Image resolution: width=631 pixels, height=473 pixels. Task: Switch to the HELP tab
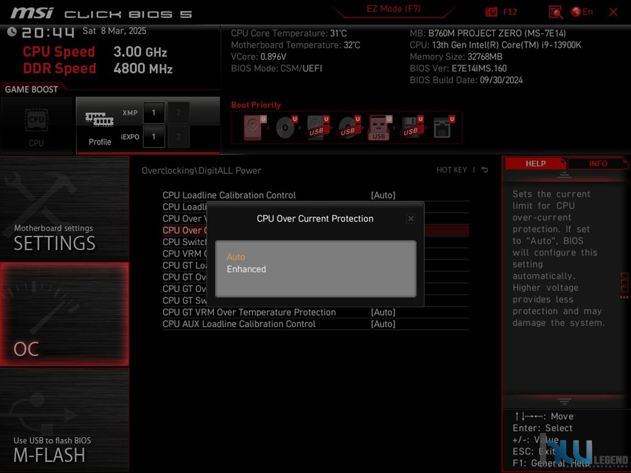pos(536,163)
